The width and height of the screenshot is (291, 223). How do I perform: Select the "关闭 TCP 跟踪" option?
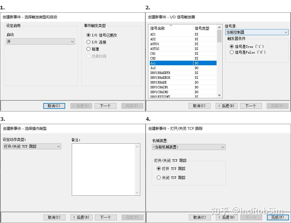click(159, 177)
